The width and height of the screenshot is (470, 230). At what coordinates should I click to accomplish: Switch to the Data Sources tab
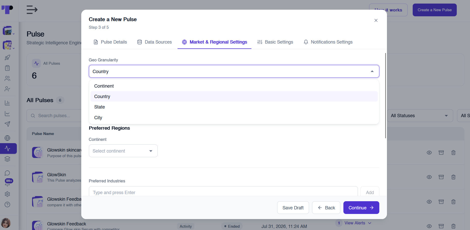pyautogui.click(x=154, y=42)
